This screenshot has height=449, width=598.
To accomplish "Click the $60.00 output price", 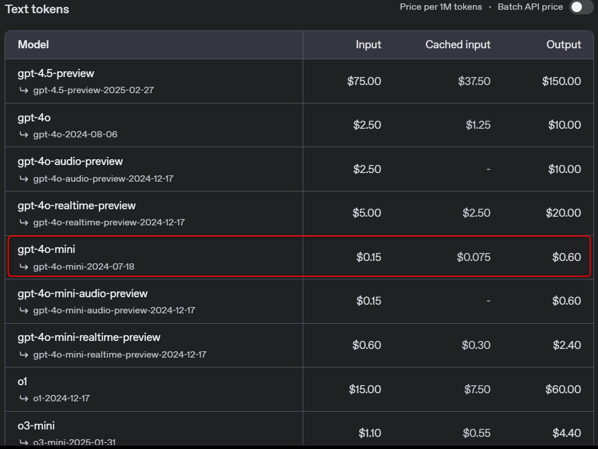I will [x=563, y=389].
